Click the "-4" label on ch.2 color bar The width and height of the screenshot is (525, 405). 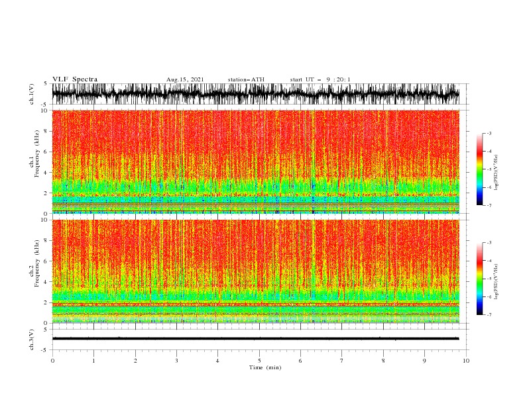[489, 261]
